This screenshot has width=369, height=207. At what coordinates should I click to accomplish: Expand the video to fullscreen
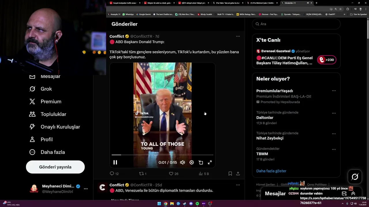click(210, 162)
